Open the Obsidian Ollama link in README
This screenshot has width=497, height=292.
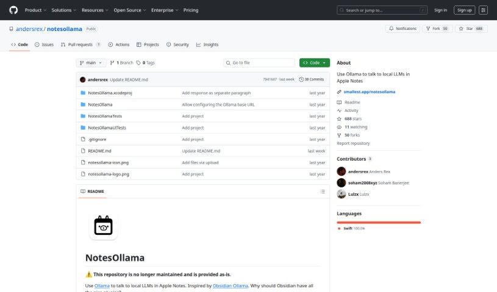pyautogui.click(x=230, y=286)
